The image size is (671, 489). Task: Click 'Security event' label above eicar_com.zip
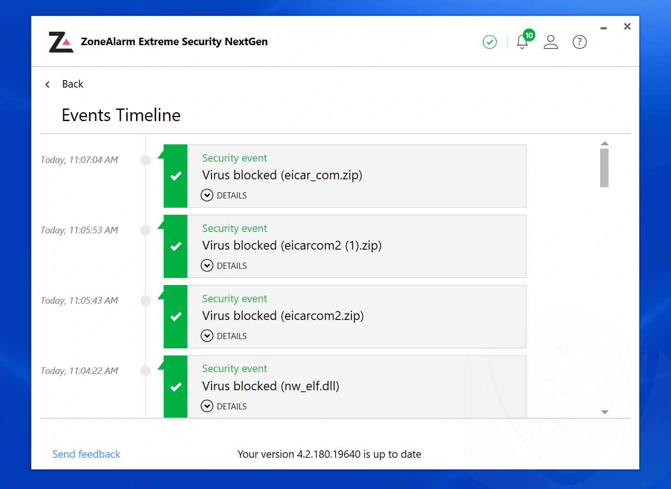(x=234, y=158)
